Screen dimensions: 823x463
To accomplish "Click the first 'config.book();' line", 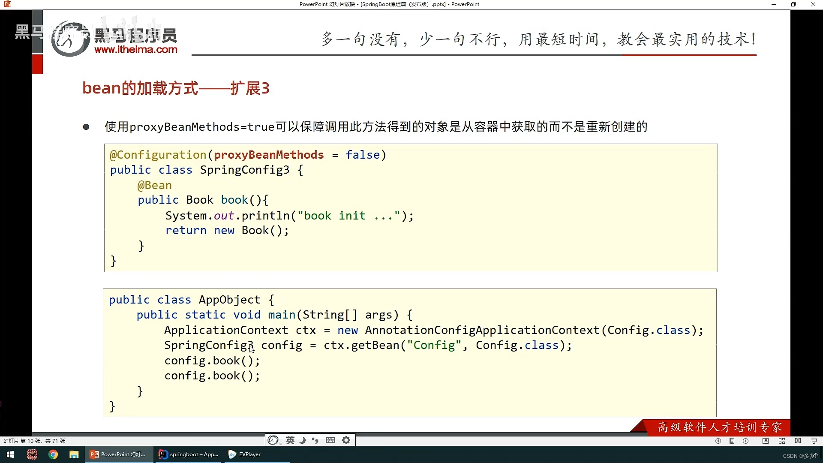I will pos(212,361).
